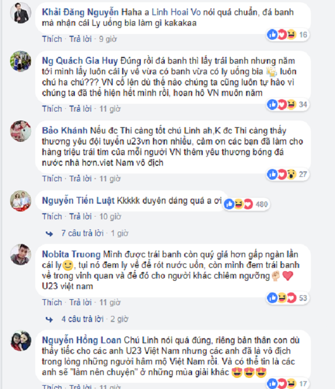Open tagged Linh Hoai Vo profile link
This screenshot has height=389, width=335.
pyautogui.click(x=176, y=12)
